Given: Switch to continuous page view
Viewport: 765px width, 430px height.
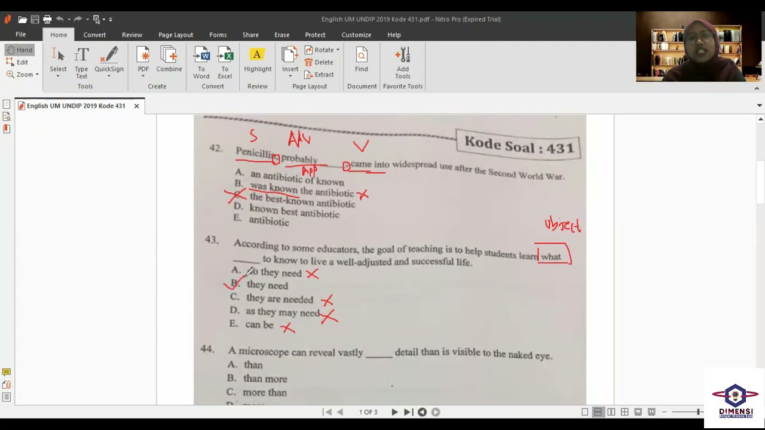Looking at the screenshot, I should [x=598, y=412].
